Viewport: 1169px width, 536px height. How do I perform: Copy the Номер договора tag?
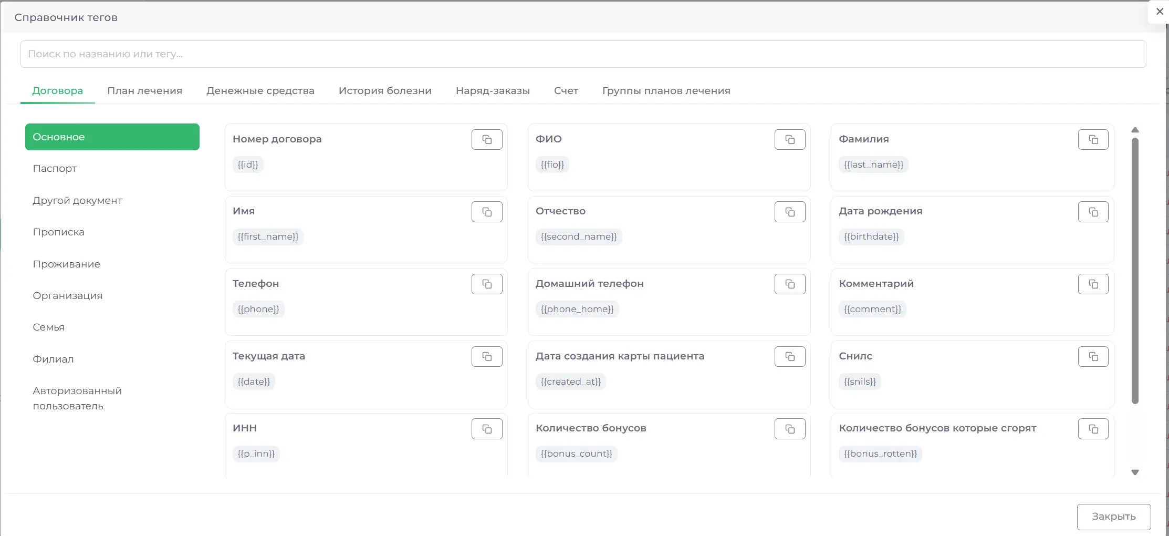(x=486, y=140)
